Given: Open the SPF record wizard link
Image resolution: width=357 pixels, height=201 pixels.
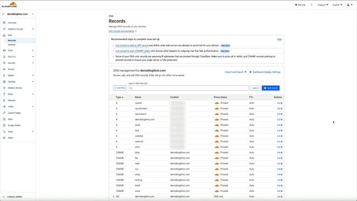Looking at the screenshot, I should [x=132, y=46].
